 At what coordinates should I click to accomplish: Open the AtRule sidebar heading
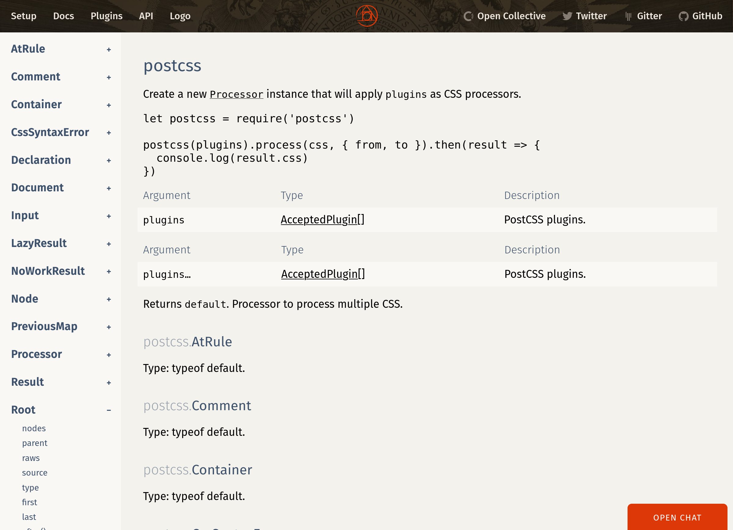tap(28, 49)
